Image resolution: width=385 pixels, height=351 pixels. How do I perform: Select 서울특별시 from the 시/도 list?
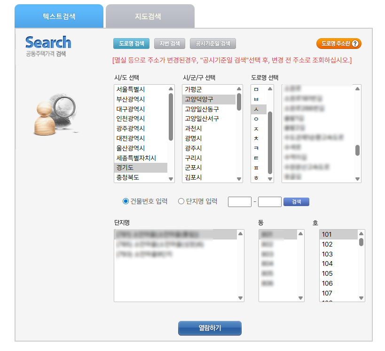point(131,89)
